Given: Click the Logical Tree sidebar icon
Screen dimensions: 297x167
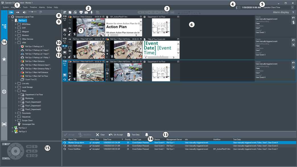Looking at the screenshot, I should [4, 26].
